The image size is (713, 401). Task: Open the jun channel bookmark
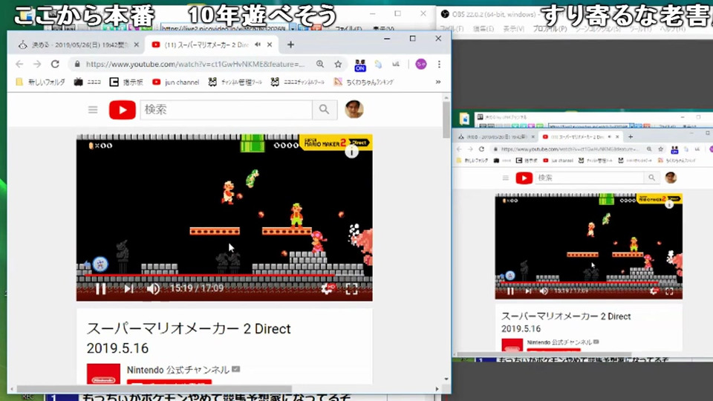[x=176, y=82]
